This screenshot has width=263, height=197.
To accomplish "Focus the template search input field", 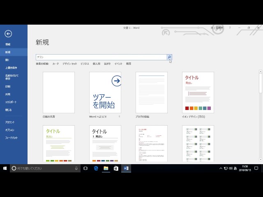I will click(101, 57).
